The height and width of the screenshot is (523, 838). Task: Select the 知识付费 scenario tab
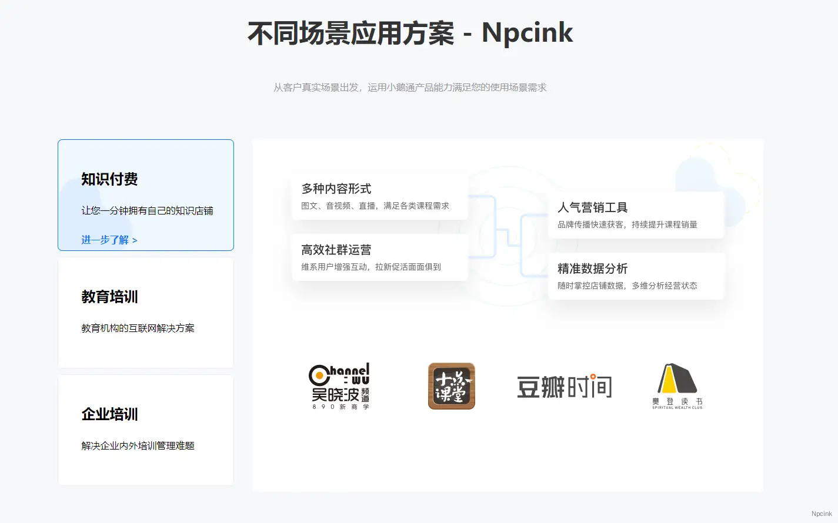click(109, 179)
